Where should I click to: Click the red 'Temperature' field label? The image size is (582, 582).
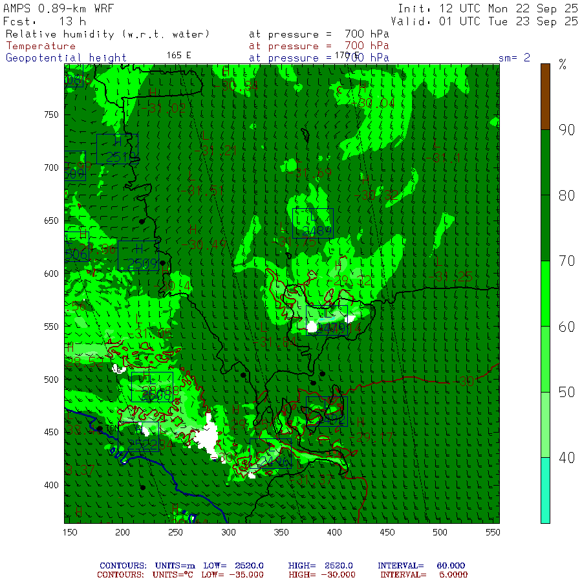(x=41, y=46)
